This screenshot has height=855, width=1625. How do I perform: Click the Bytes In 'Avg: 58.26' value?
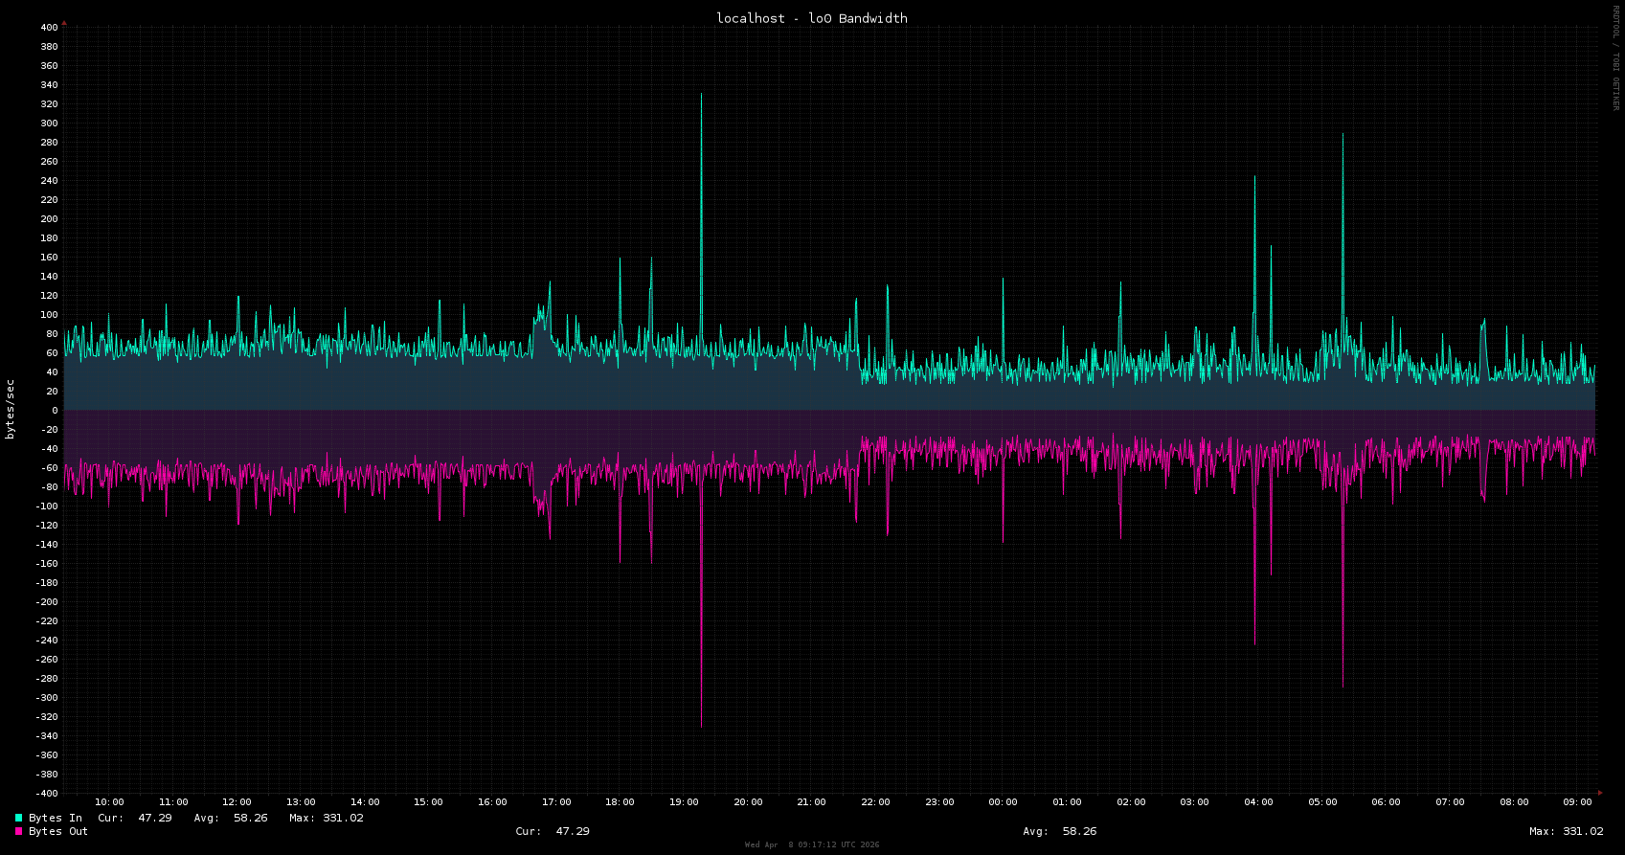click(x=231, y=818)
